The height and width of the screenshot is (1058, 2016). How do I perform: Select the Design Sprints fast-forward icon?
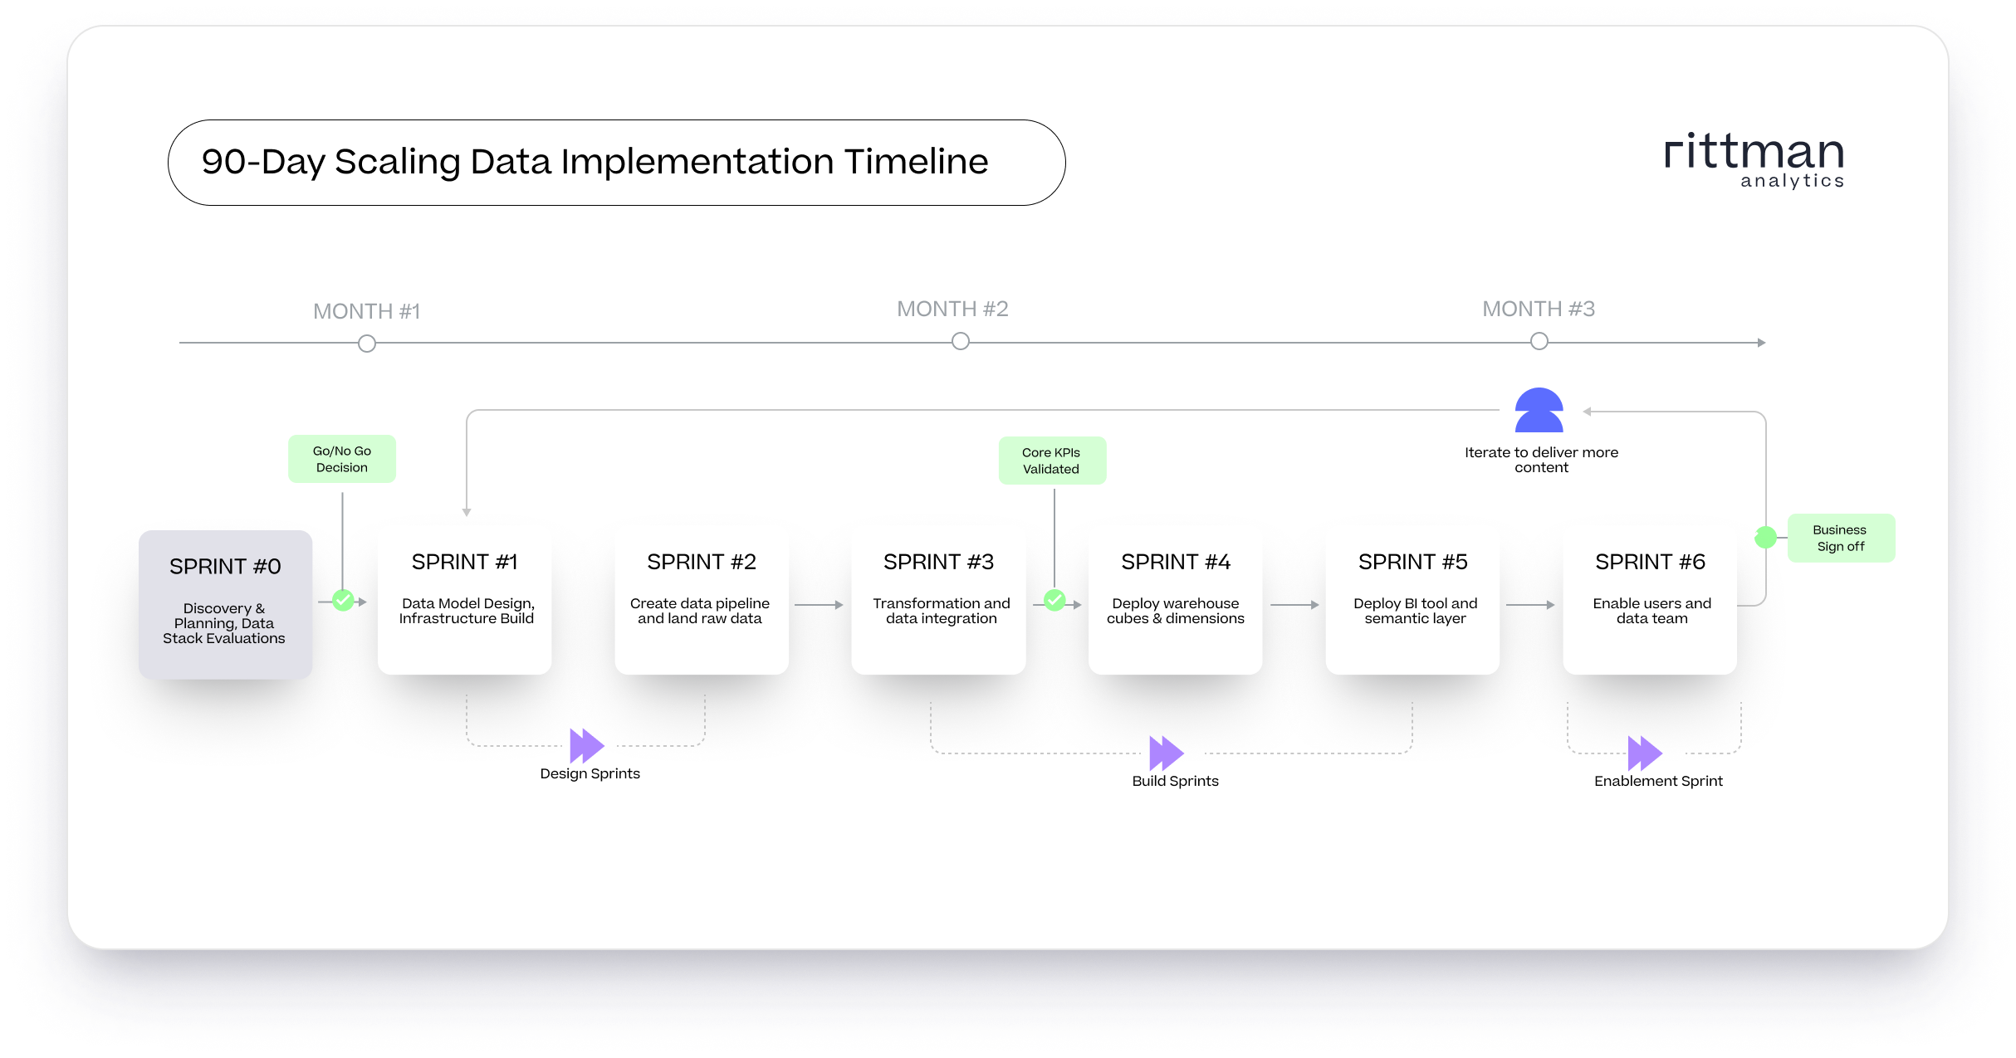pyautogui.click(x=586, y=744)
